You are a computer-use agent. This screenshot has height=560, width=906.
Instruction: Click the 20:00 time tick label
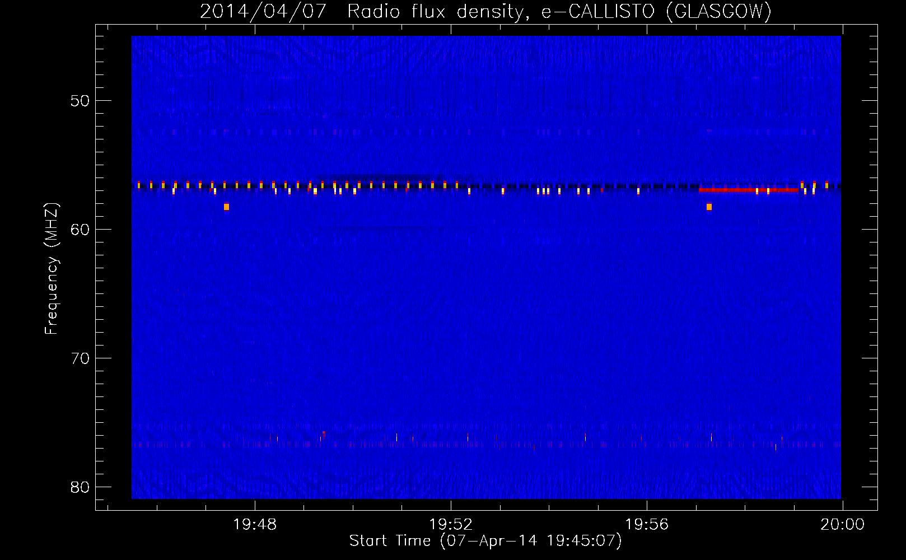pyautogui.click(x=843, y=525)
